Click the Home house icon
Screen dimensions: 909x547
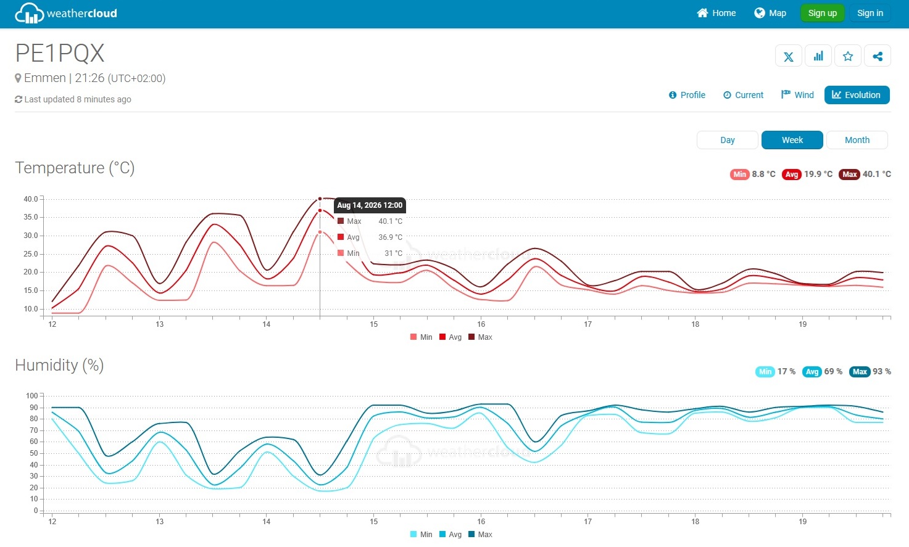[x=702, y=13]
